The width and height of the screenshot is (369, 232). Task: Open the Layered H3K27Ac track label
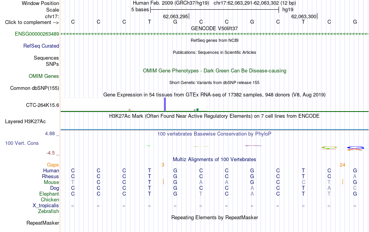tap(25, 122)
